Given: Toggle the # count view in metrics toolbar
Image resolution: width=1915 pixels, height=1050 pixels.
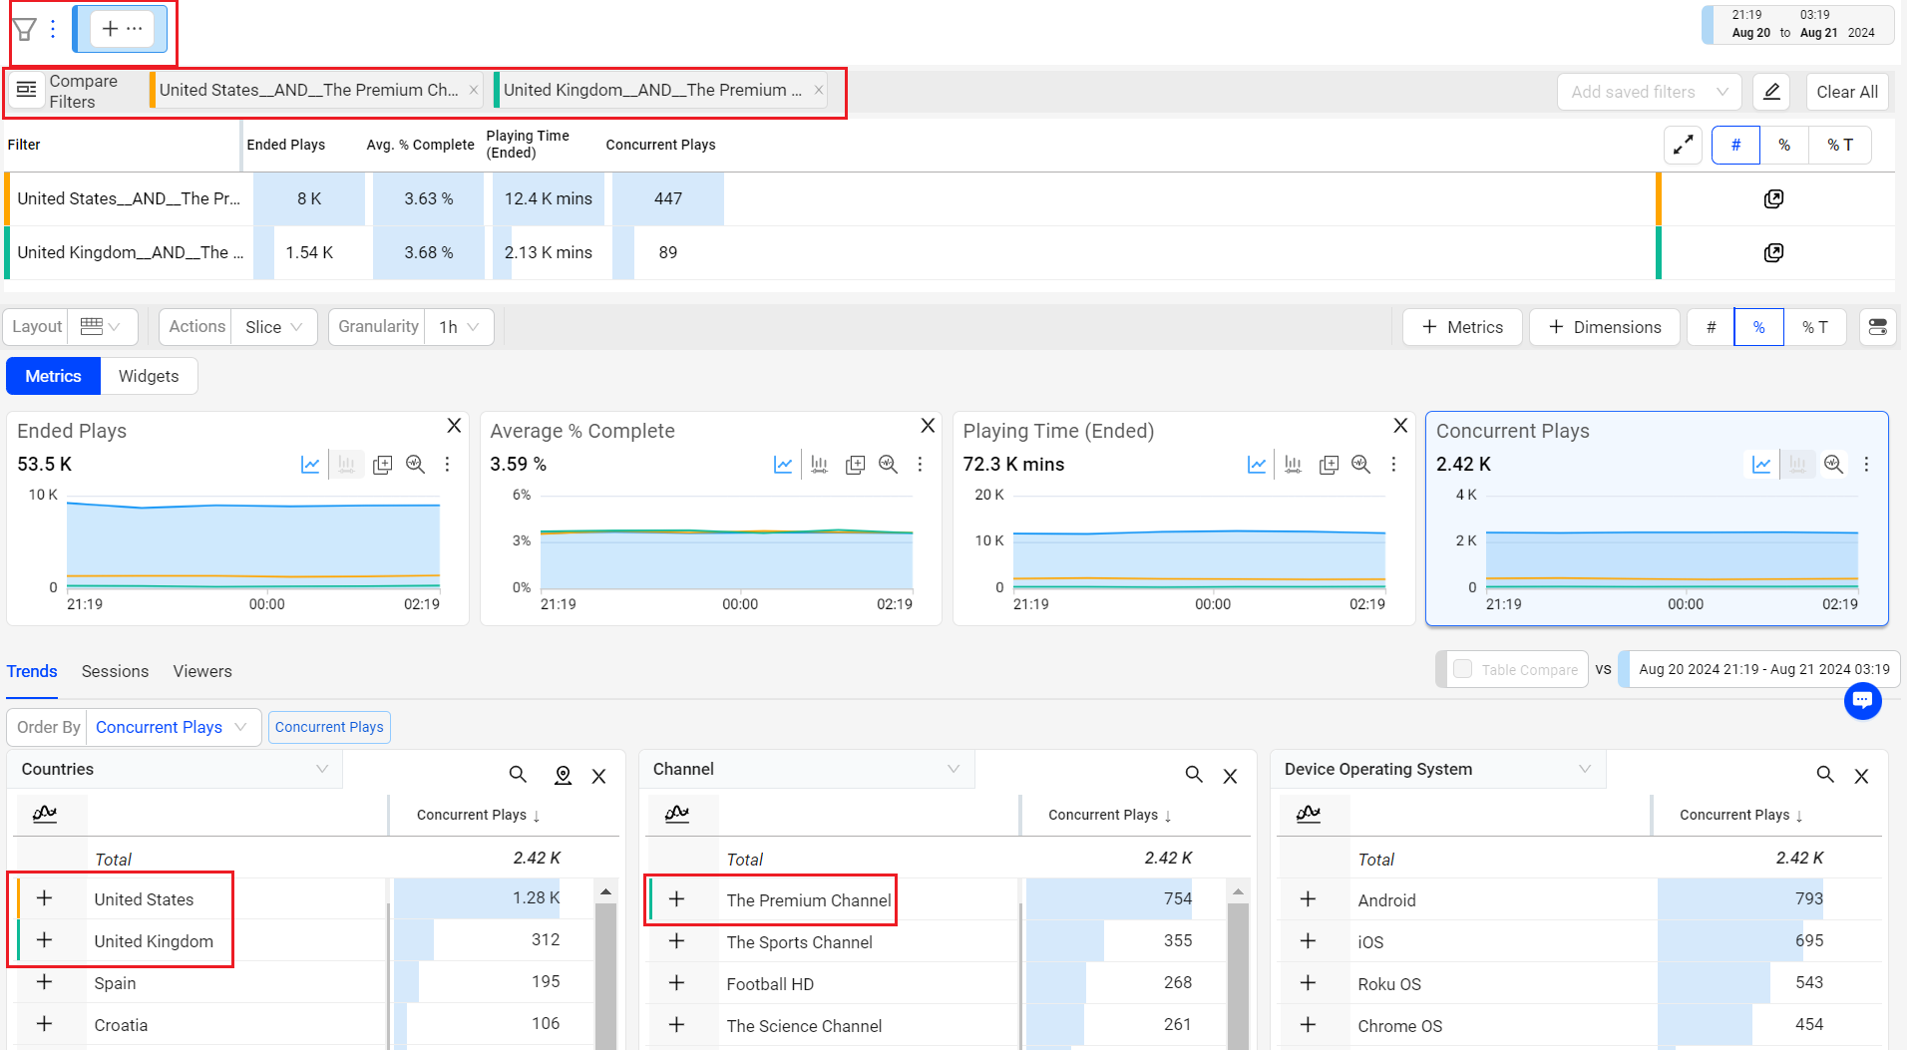Looking at the screenshot, I should (1711, 327).
